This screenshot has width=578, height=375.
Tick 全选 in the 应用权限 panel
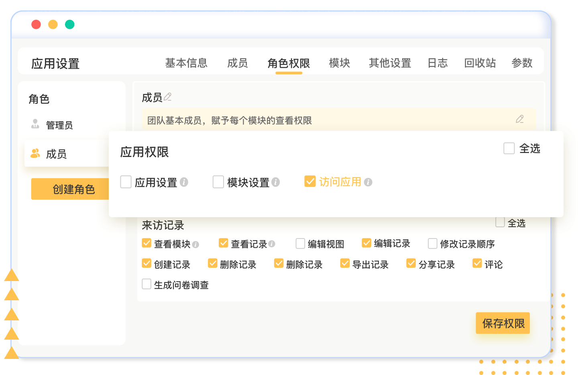pyautogui.click(x=509, y=148)
